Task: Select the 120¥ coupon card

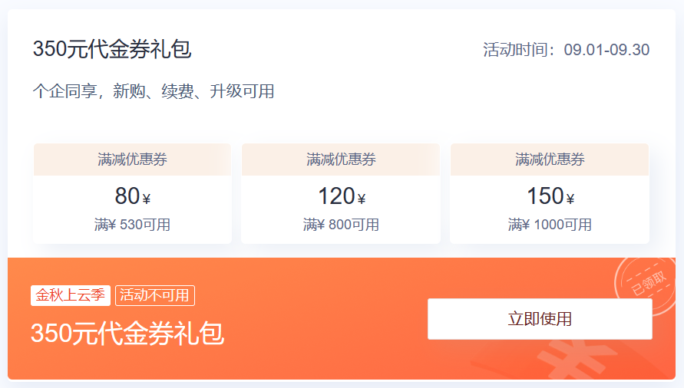Action: click(341, 193)
